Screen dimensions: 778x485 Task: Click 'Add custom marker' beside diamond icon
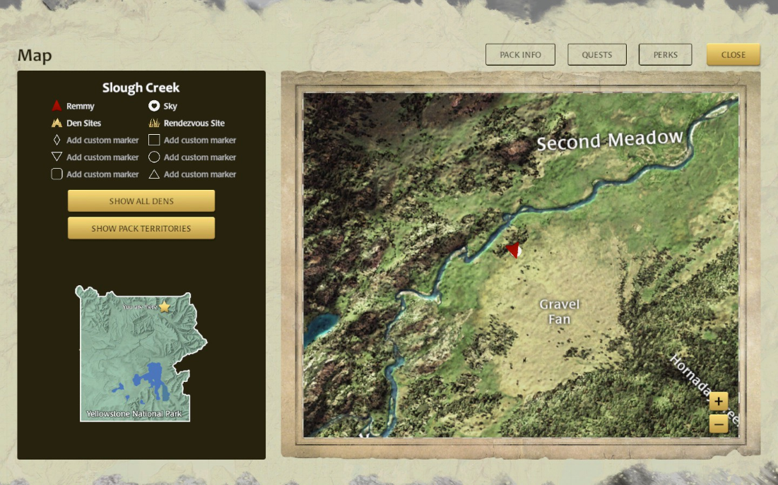[x=102, y=140]
